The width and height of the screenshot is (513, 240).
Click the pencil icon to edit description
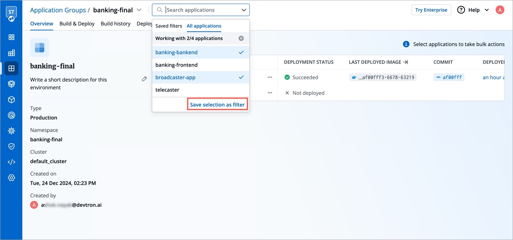tap(144, 79)
